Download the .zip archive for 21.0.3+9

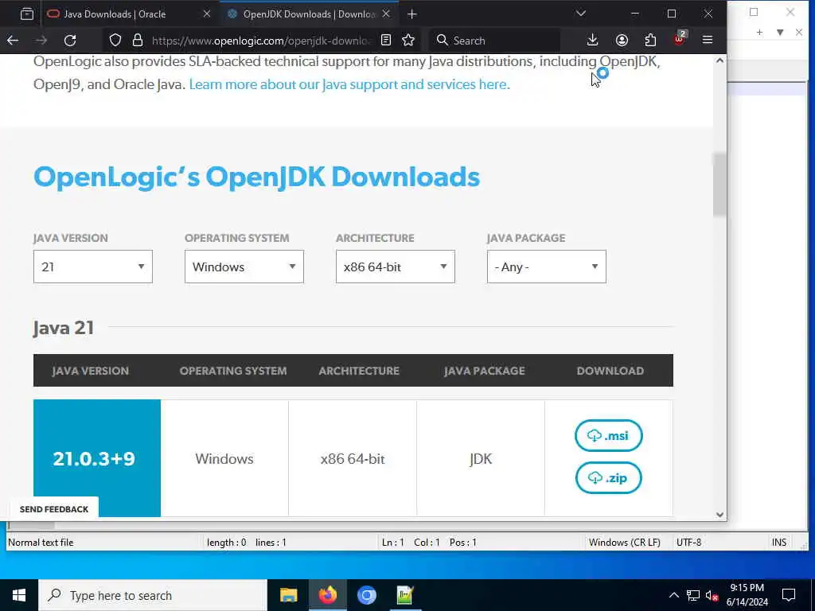click(x=609, y=477)
